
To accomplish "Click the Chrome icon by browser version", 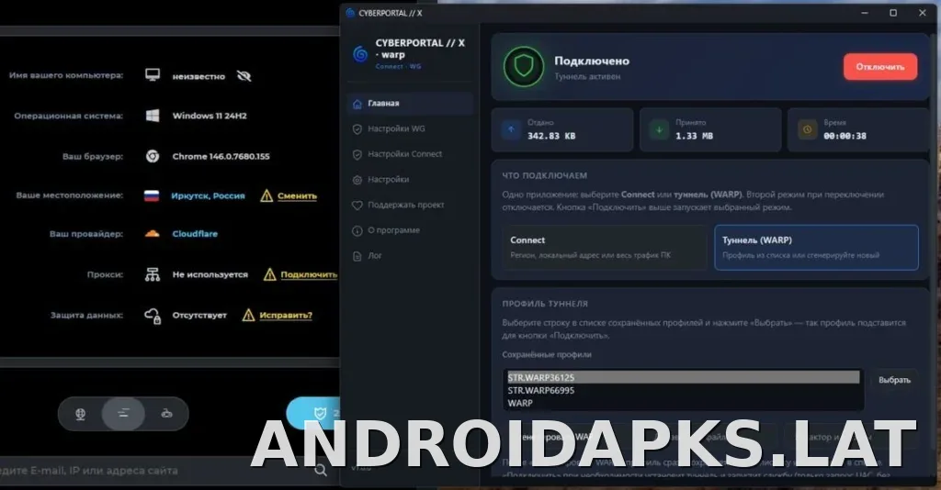I will pos(153,156).
